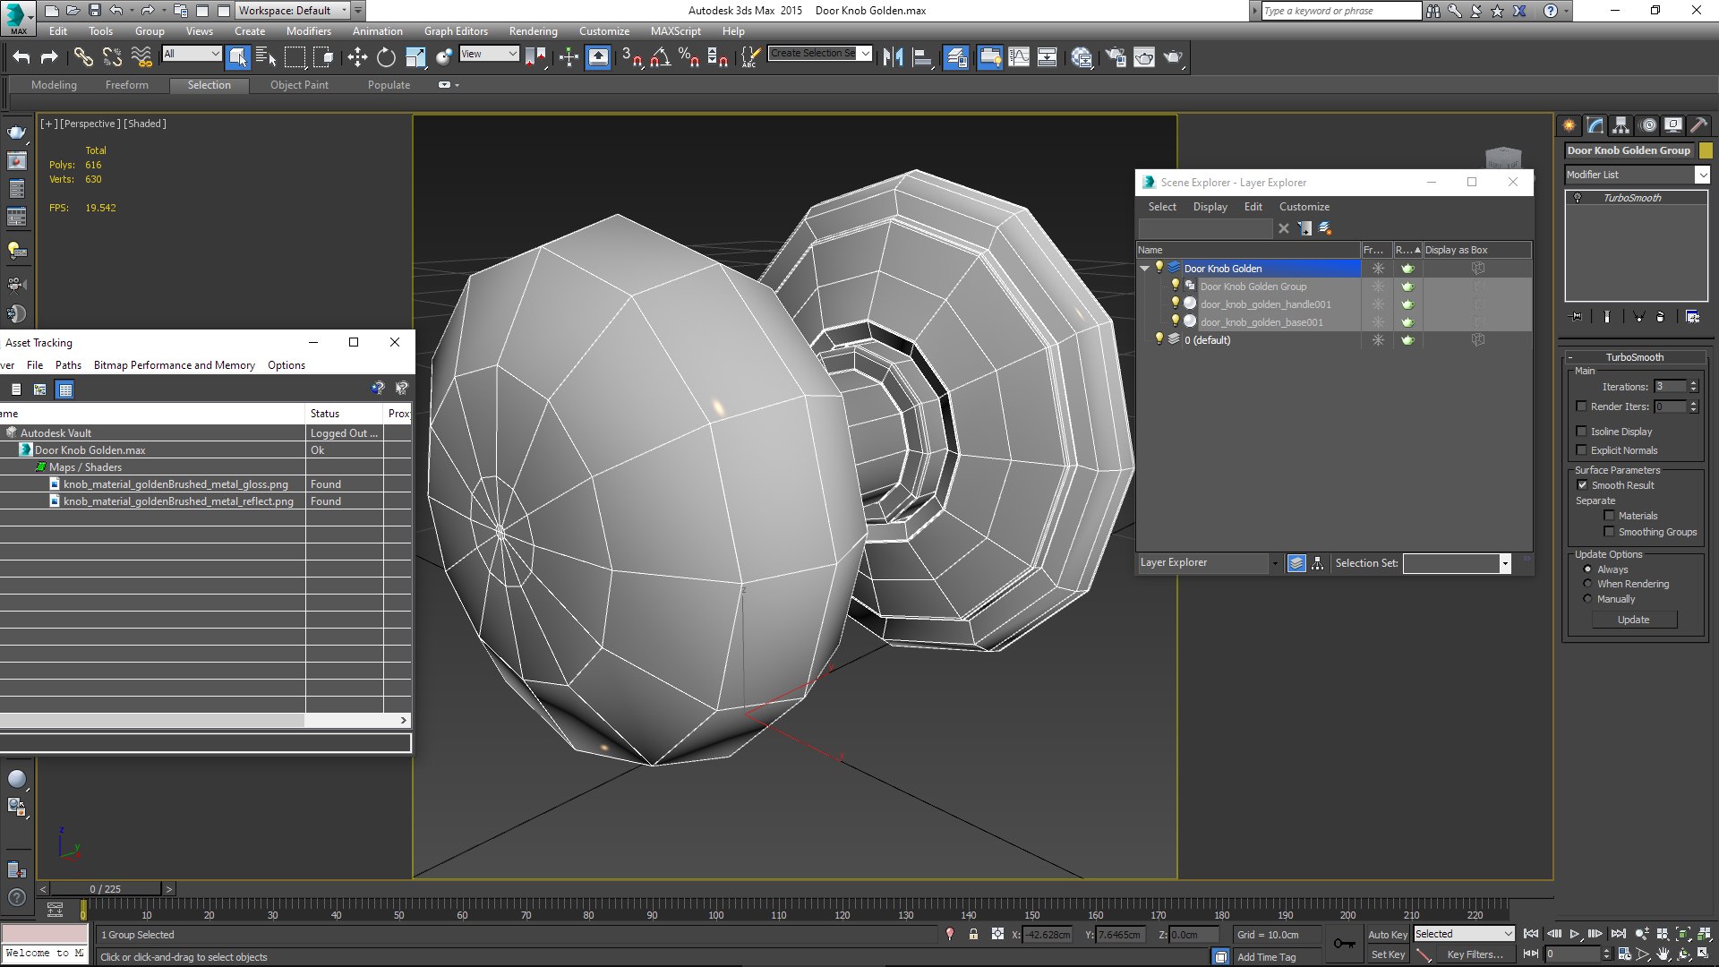This screenshot has height=967, width=1719.
Task: Enable the Isoline Display checkbox
Action: click(x=1581, y=432)
